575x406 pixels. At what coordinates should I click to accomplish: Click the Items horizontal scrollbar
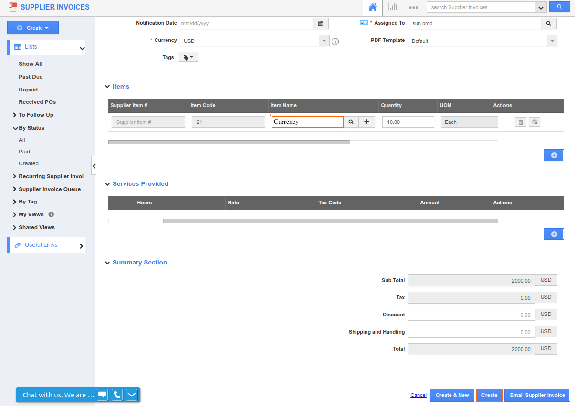pyautogui.click(x=229, y=142)
